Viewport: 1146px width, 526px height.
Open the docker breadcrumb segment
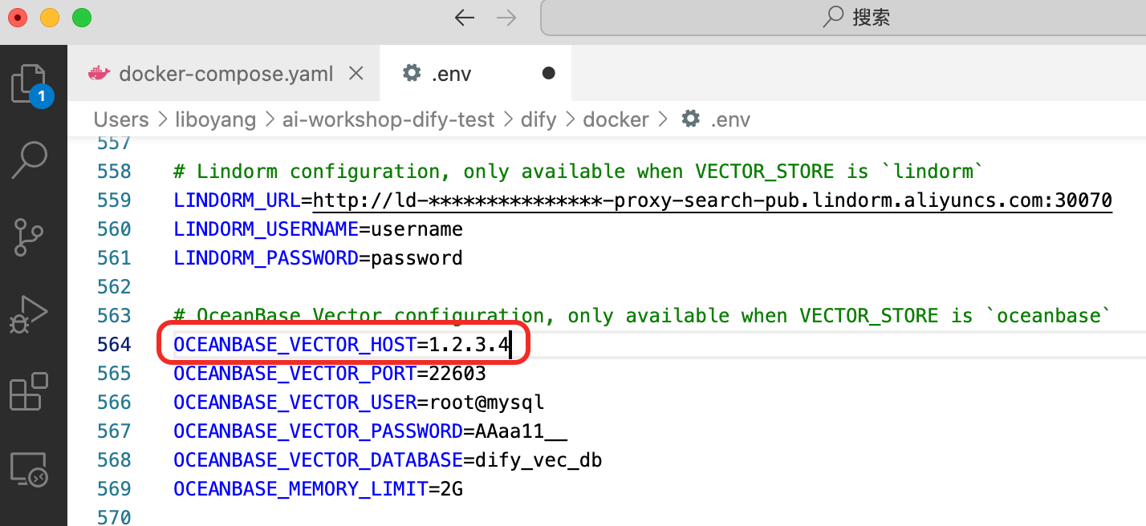click(x=616, y=119)
